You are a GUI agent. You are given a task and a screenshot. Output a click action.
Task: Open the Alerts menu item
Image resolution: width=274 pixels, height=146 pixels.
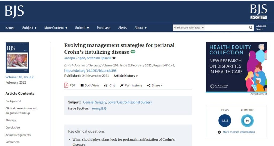point(122,28)
